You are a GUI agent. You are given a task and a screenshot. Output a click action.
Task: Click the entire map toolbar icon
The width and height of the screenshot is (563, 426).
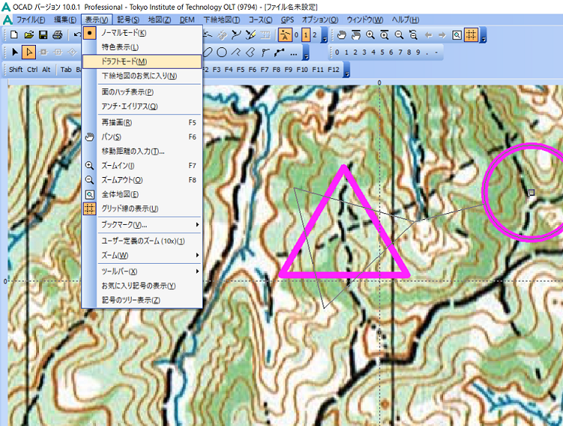[x=457, y=35]
